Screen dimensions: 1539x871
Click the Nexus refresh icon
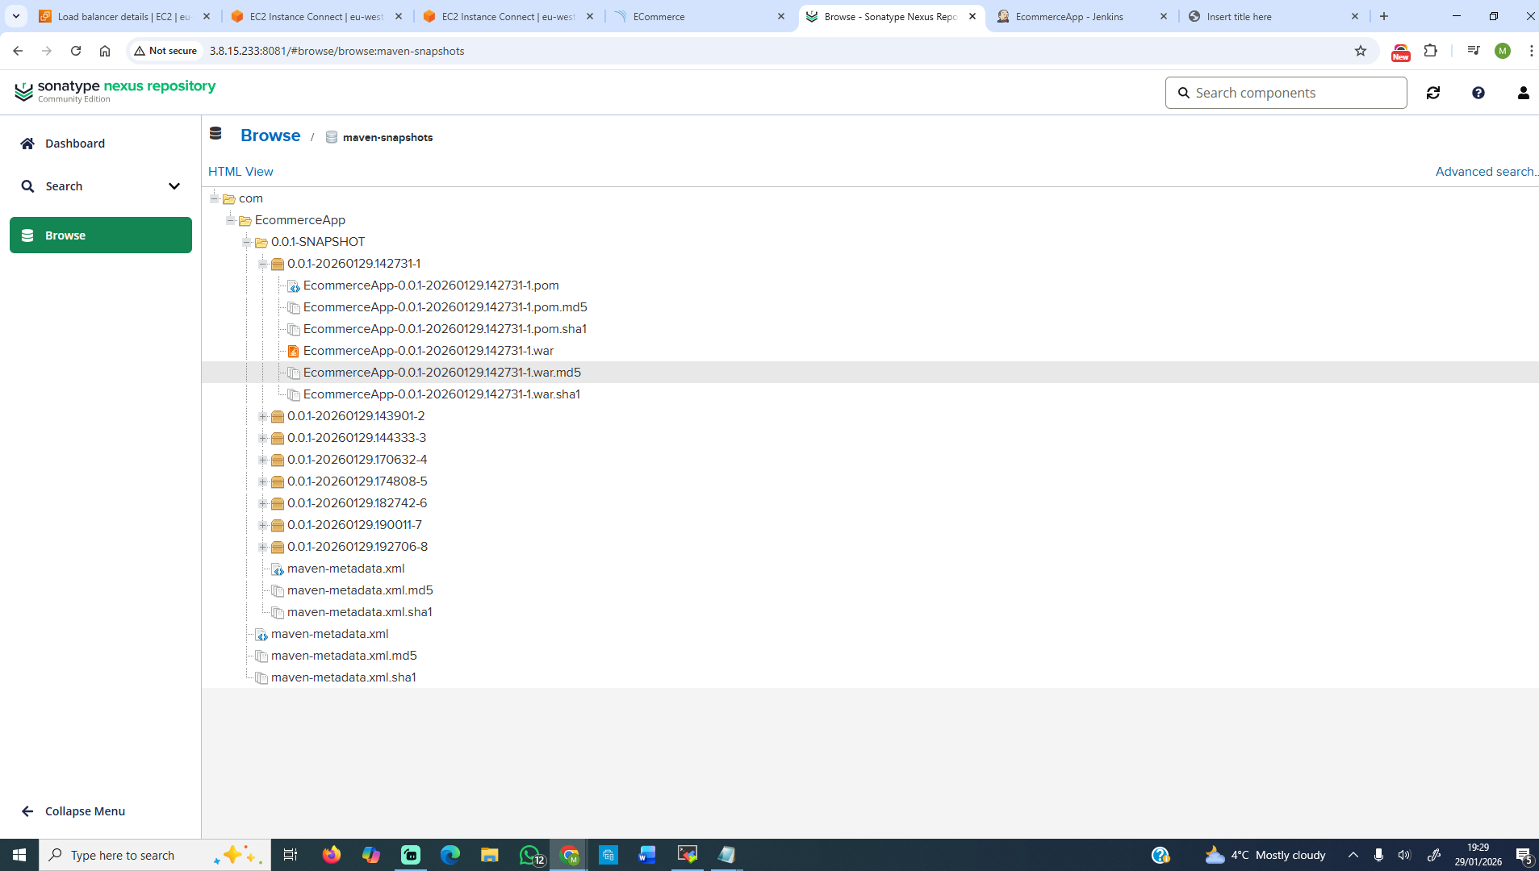coord(1433,93)
